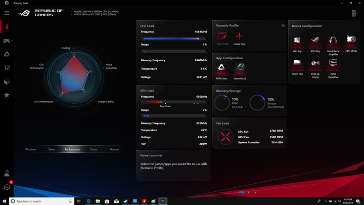This screenshot has width=364, height=205.
Task: Click the Windows taskbar search box
Action: [x=42, y=201]
